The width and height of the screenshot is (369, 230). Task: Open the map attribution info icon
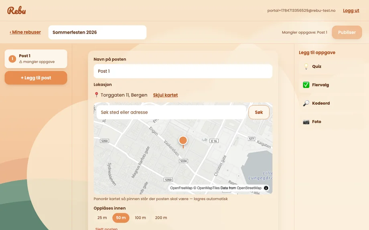click(x=266, y=188)
